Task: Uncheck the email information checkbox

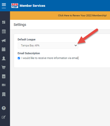Action: click(x=19, y=58)
